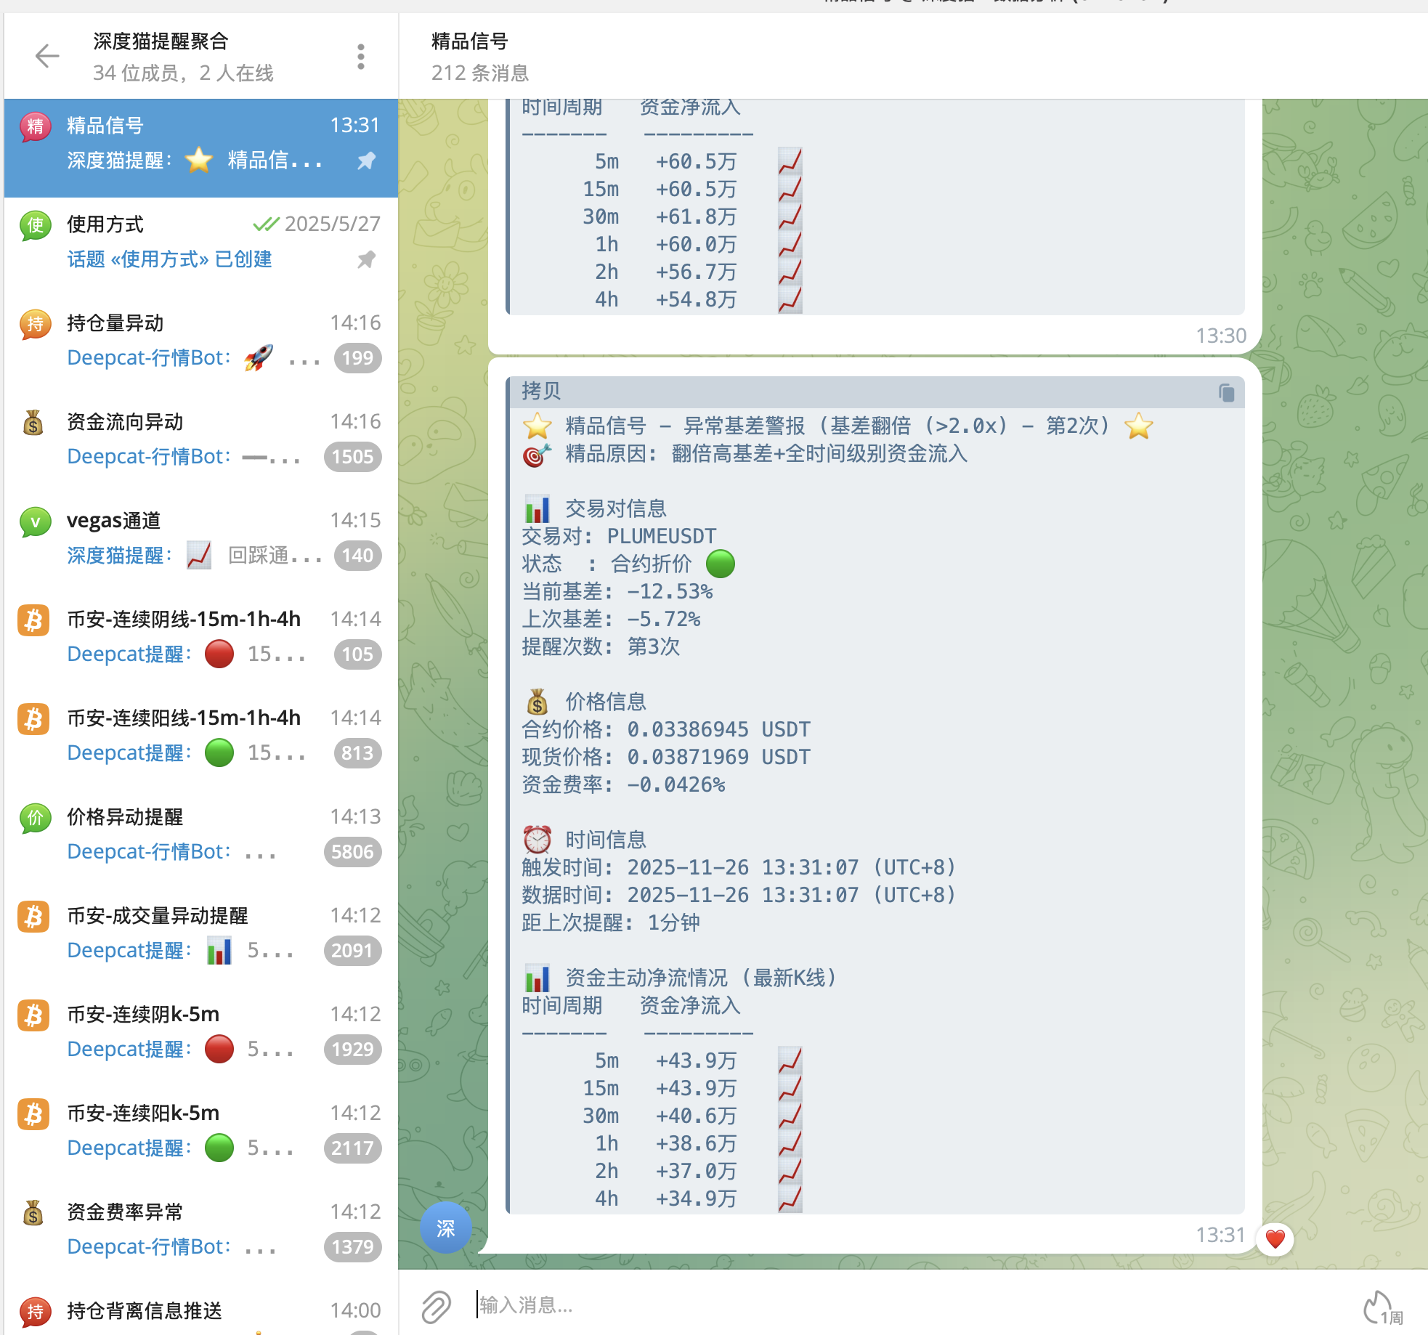Click the pin icon on 精品信号

[365, 161]
